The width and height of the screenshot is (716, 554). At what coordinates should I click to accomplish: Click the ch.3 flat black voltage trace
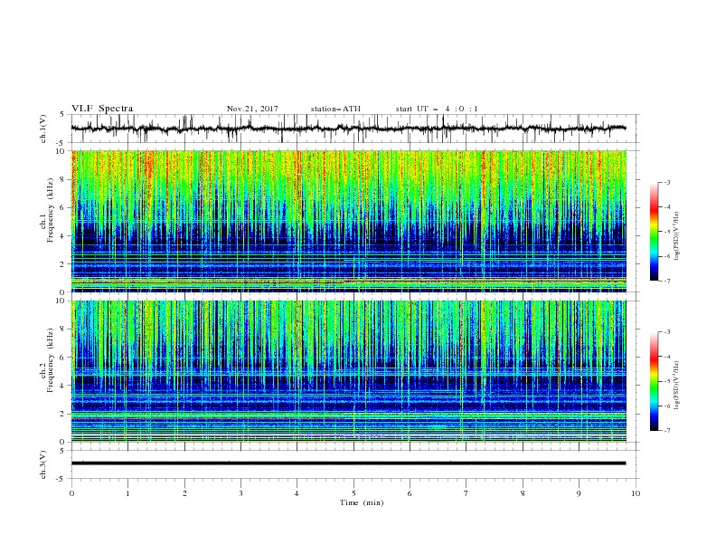[348, 463]
